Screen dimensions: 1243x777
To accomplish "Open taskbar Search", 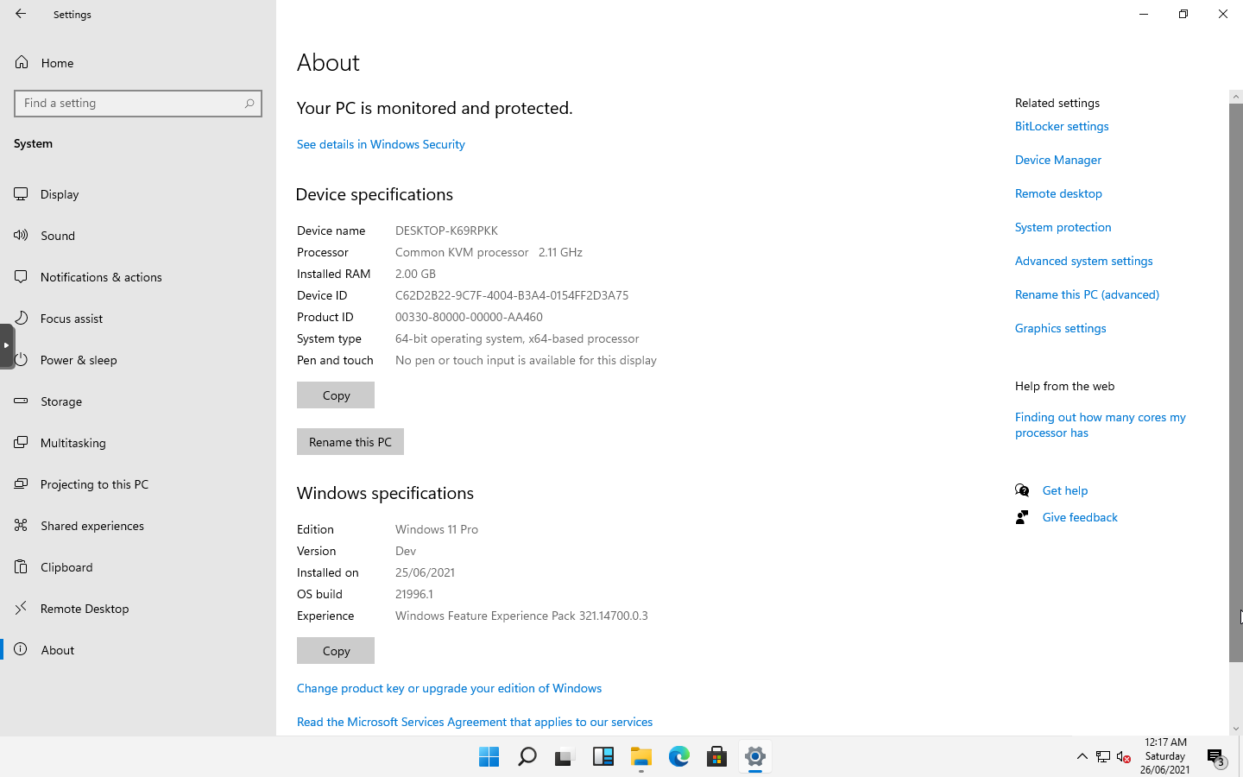I will pos(527,757).
